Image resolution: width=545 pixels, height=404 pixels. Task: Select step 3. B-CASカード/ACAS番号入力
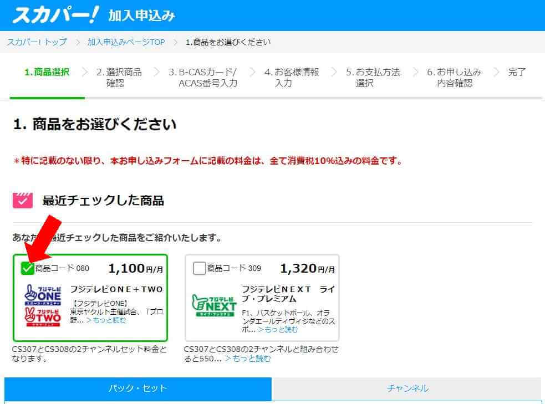click(202, 78)
